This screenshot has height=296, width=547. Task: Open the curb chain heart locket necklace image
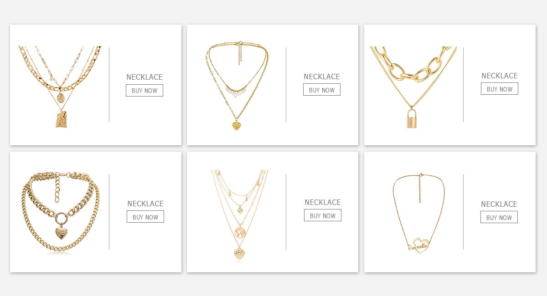point(60,211)
